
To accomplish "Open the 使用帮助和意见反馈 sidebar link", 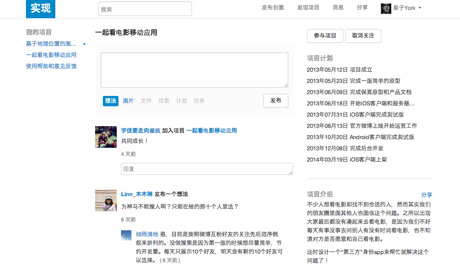I will [x=51, y=66].
